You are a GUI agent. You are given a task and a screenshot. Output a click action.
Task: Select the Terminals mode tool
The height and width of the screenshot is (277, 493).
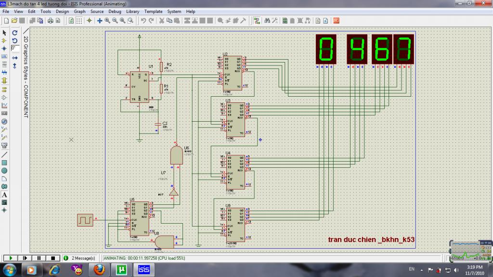[x=4, y=89]
